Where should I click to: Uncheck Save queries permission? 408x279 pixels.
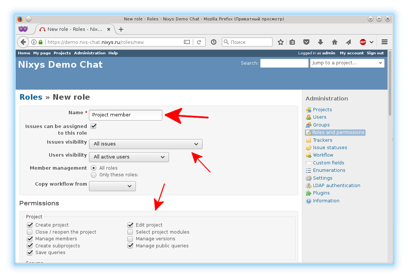click(30, 253)
